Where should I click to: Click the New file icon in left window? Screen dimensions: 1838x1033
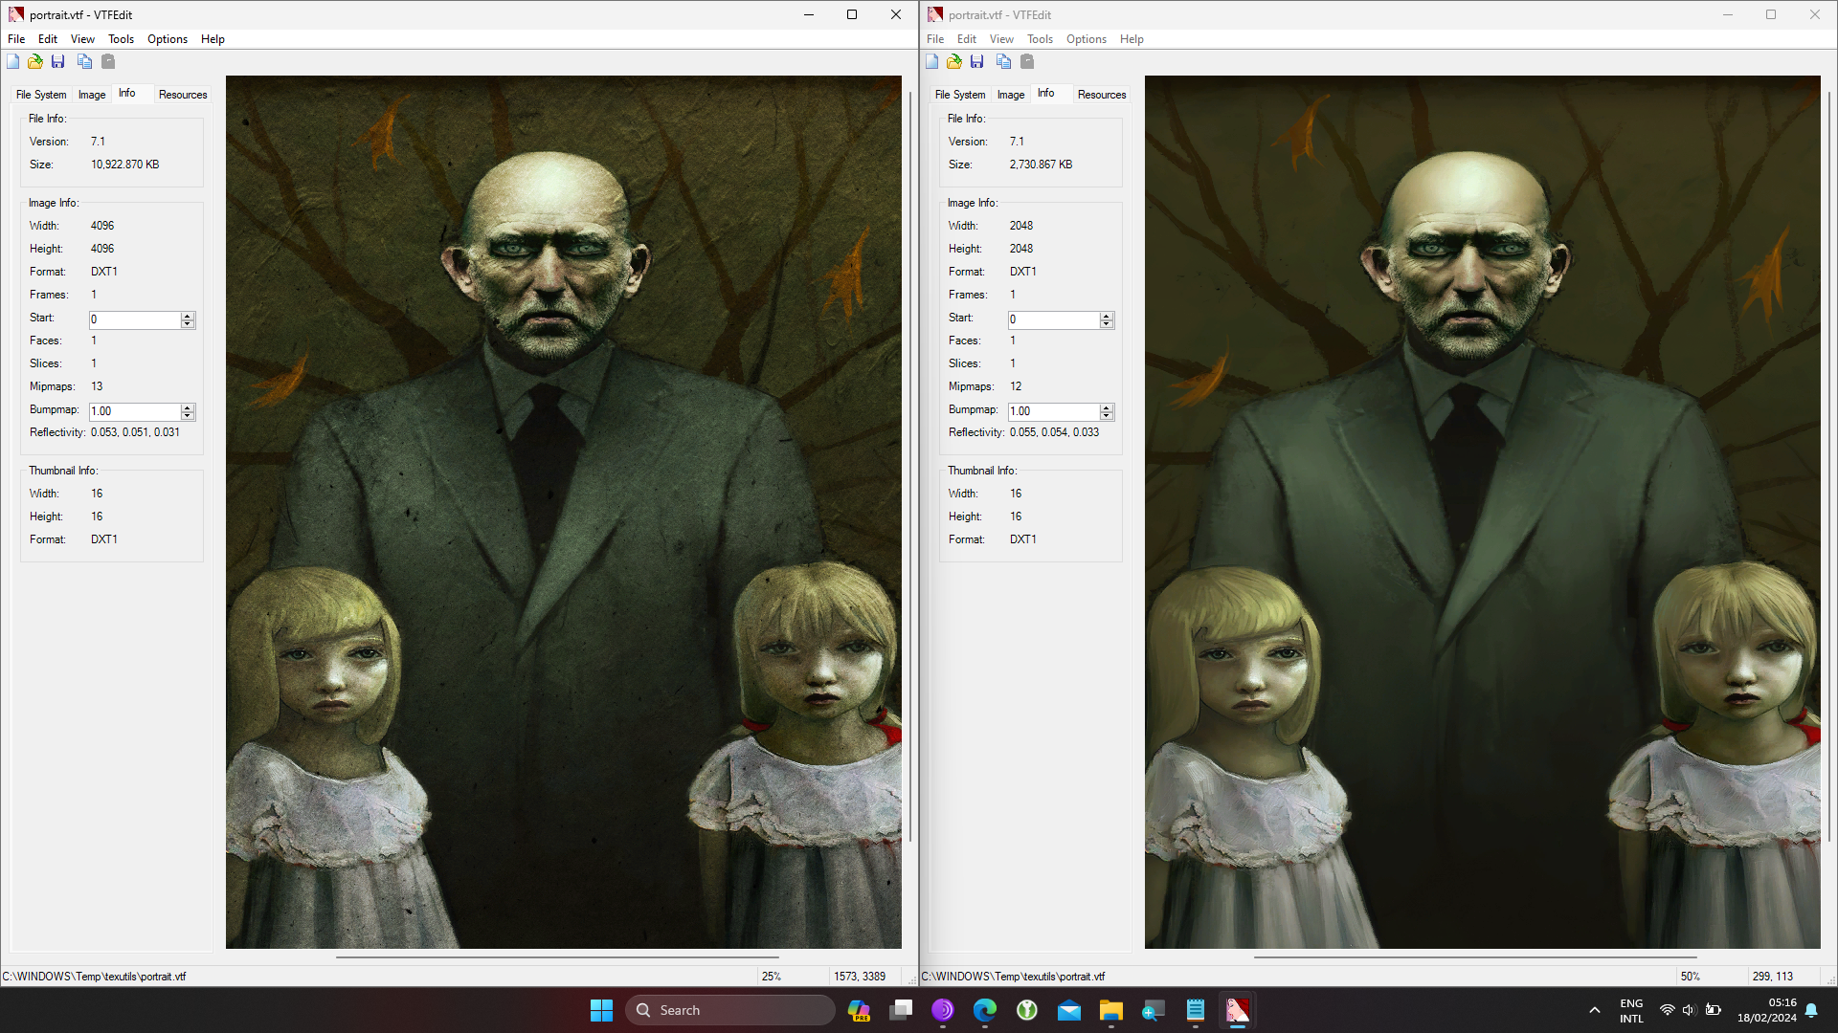point(13,62)
